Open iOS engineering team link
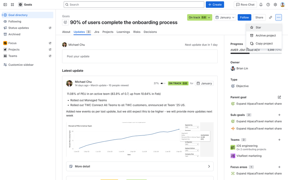The height and width of the screenshot is (180, 288). (x=247, y=146)
